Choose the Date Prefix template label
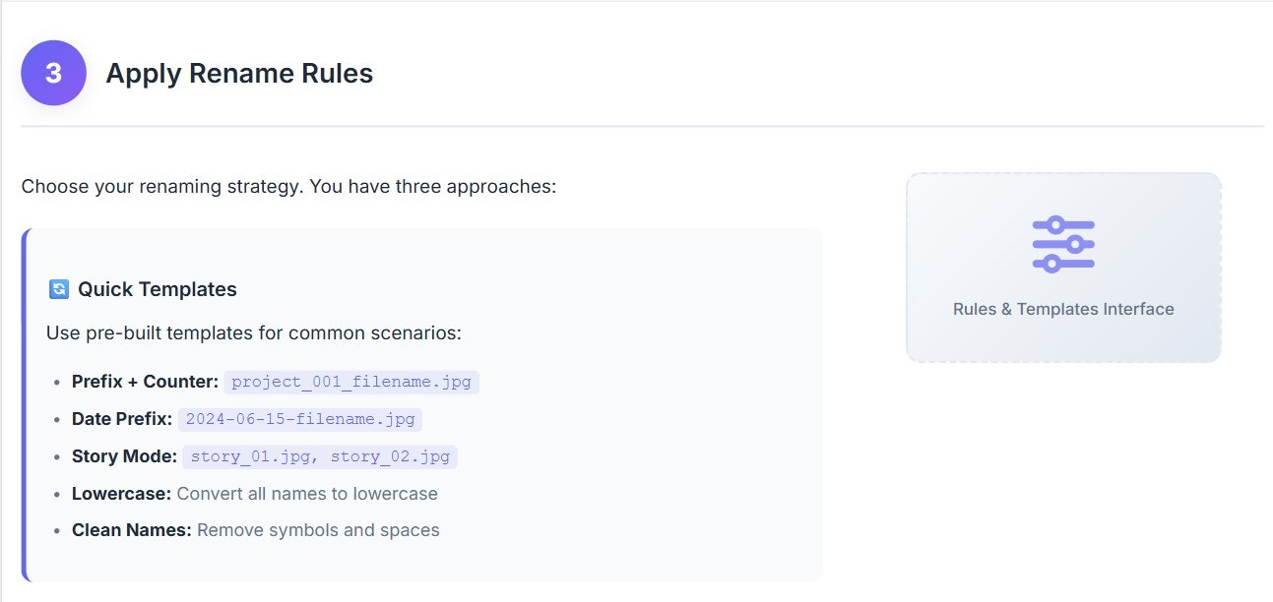The image size is (1273, 602). click(121, 419)
